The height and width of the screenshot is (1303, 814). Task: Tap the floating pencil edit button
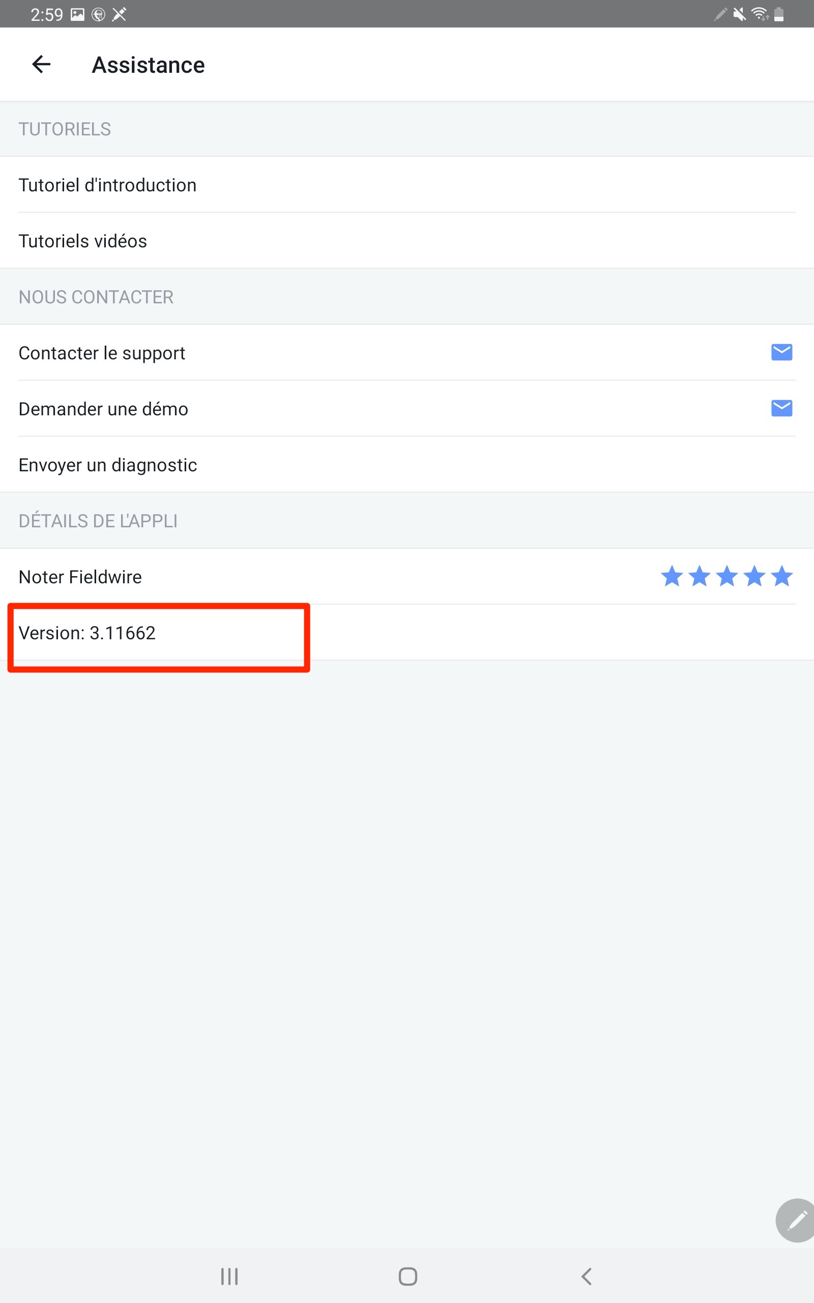point(796,1221)
